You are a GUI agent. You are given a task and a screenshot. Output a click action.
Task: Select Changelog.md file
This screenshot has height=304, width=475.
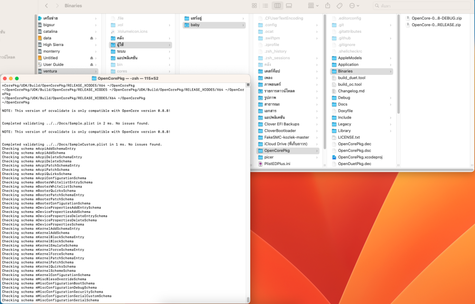[361, 91]
